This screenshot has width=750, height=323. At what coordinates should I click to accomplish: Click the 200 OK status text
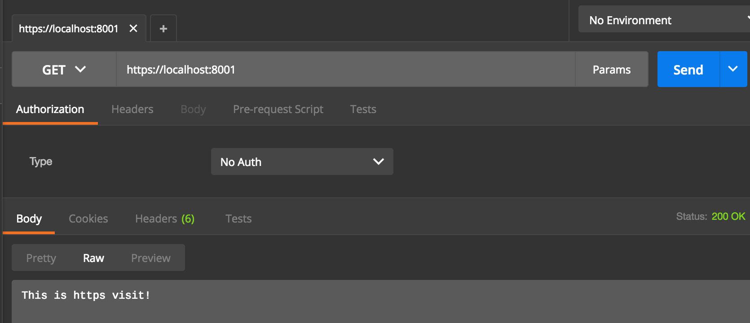[728, 217]
